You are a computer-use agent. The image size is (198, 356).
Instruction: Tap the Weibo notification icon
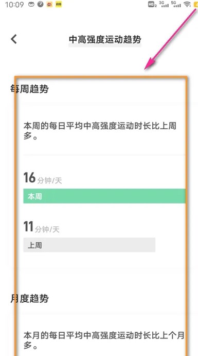[49, 4]
